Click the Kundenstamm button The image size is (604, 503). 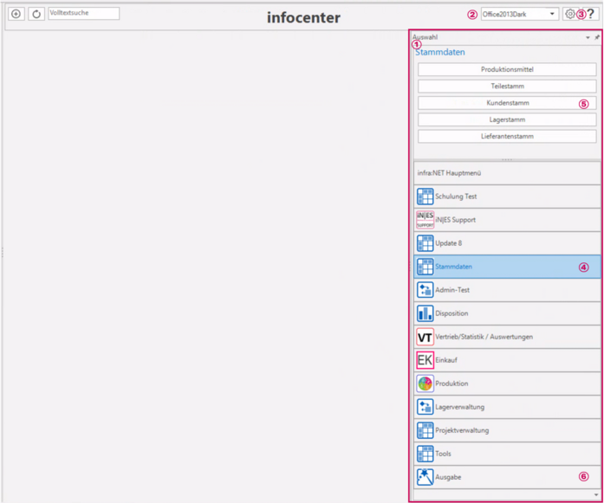click(506, 102)
